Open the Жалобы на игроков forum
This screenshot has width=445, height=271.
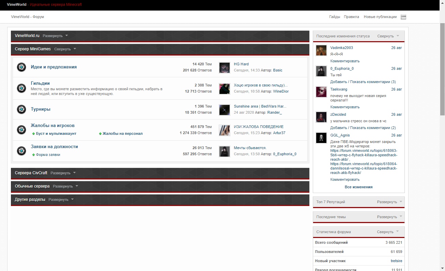click(52, 126)
